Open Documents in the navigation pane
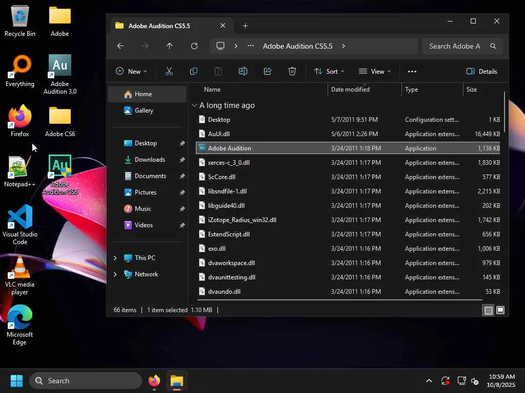Screen dimensions: 525x393 (x=147, y=176)
